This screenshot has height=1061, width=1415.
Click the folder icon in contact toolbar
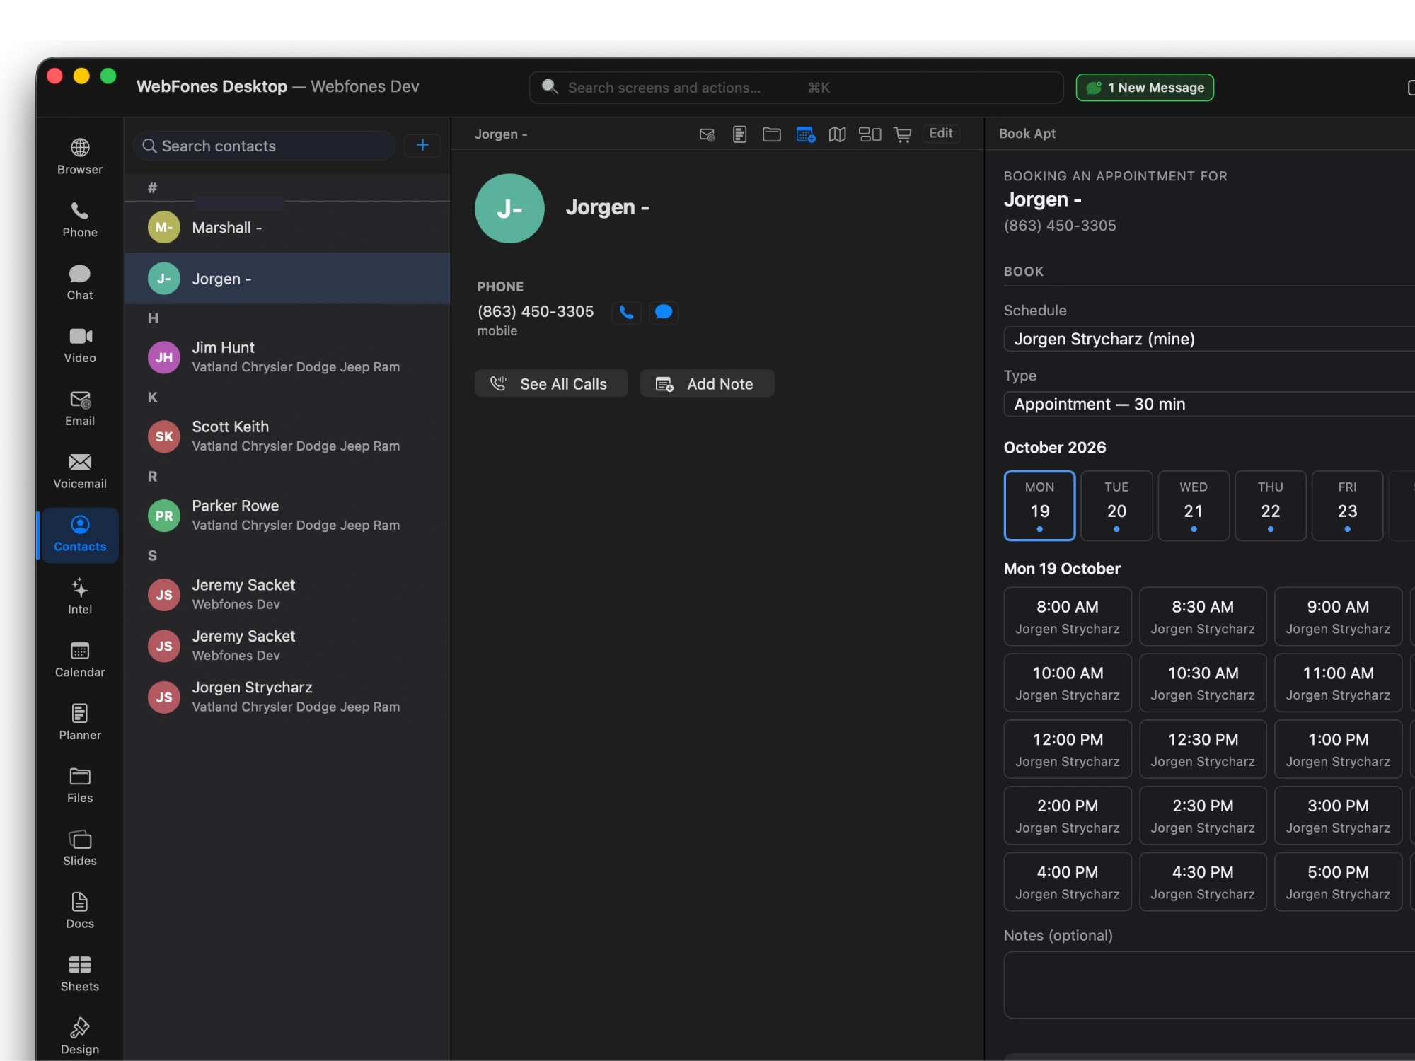tap(772, 134)
